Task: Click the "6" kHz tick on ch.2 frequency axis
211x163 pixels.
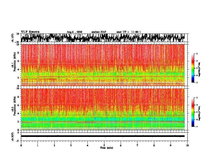Action: click(x=18, y=105)
